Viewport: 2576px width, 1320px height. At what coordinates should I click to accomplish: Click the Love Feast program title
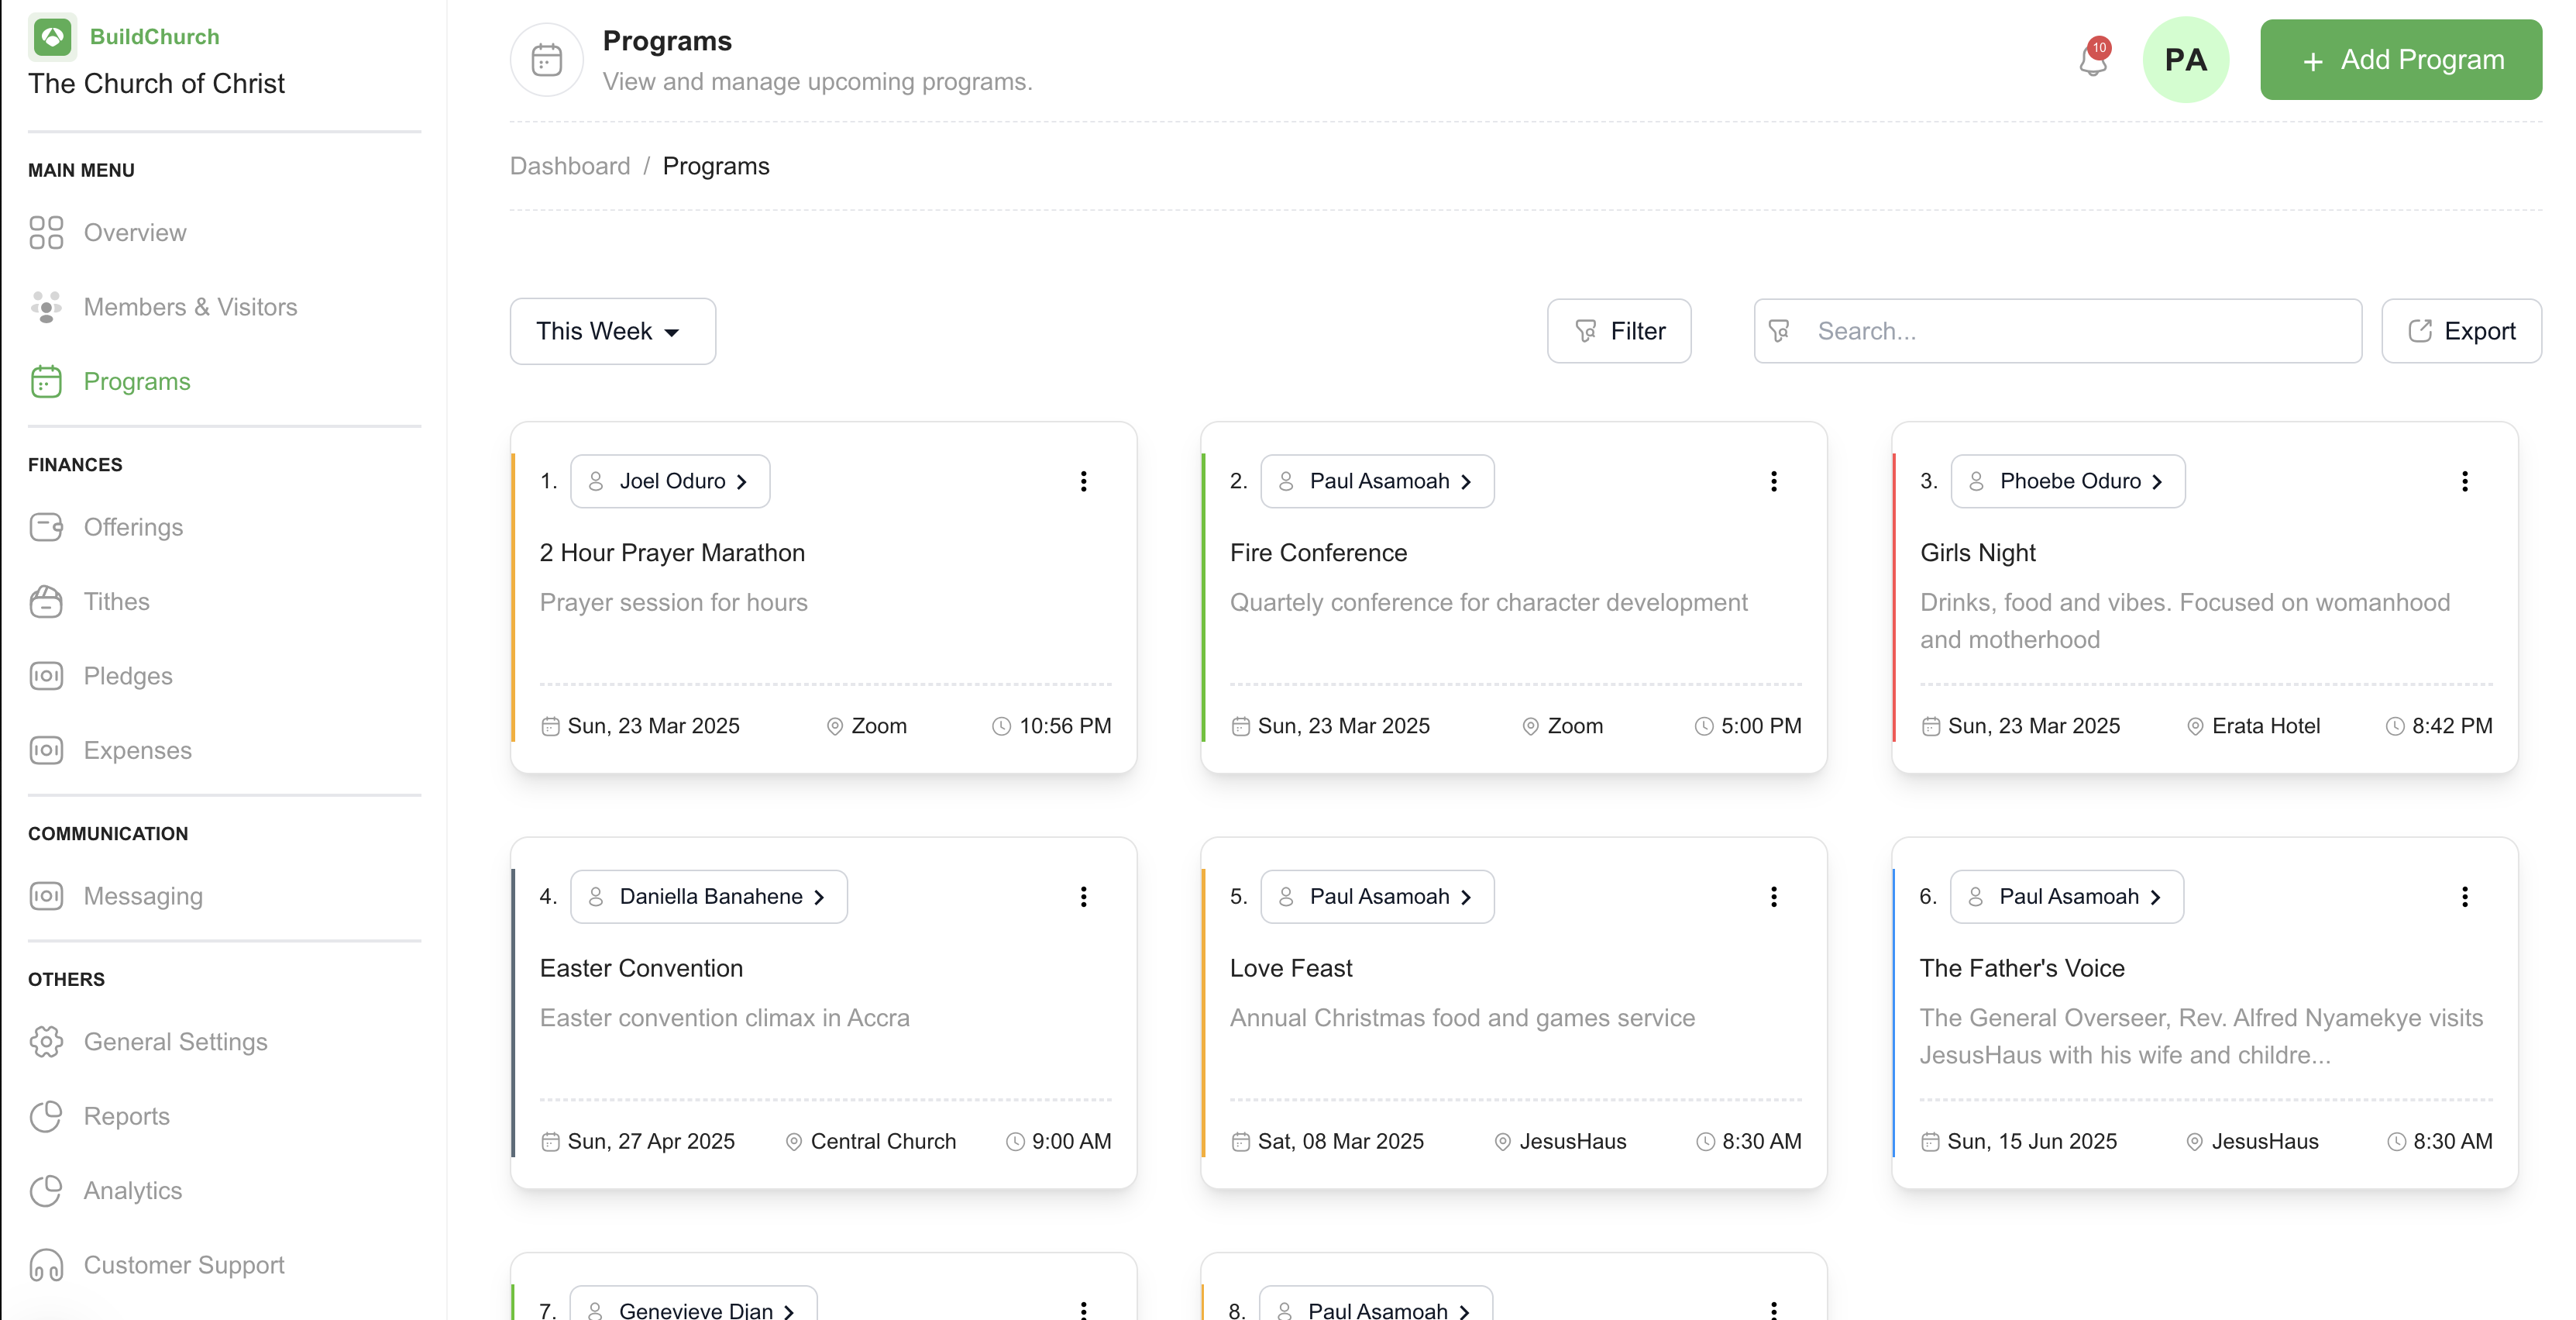click(1290, 968)
